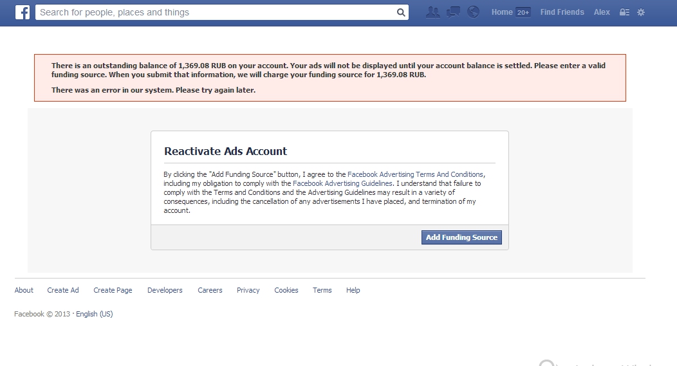This screenshot has height=366, width=677.
Task: Click the Reactivate Ads Account heading
Action: (225, 151)
